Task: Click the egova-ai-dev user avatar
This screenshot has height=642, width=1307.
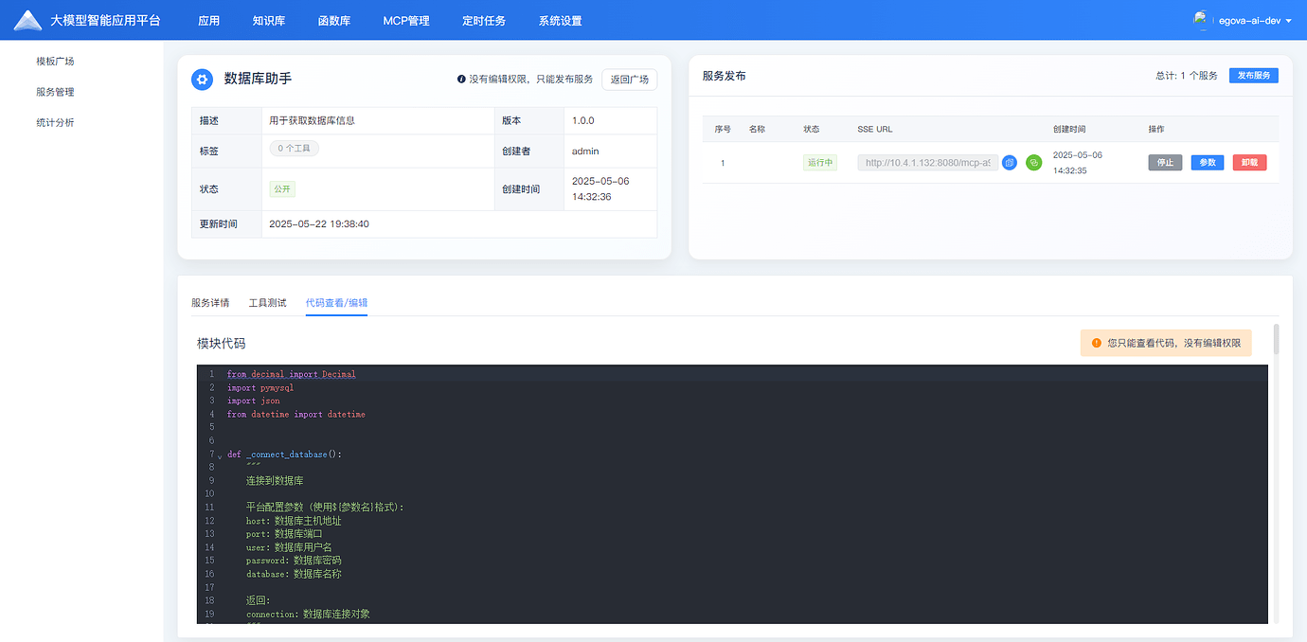Action: click(x=1202, y=19)
